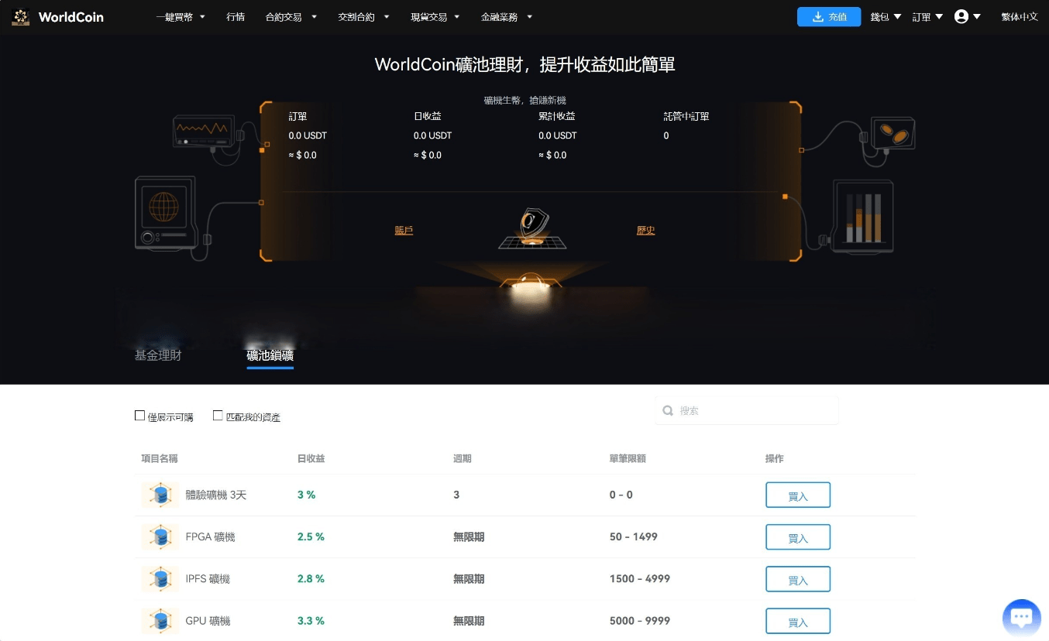
Task: Select the GPU 礦機 project name
Action: point(208,620)
